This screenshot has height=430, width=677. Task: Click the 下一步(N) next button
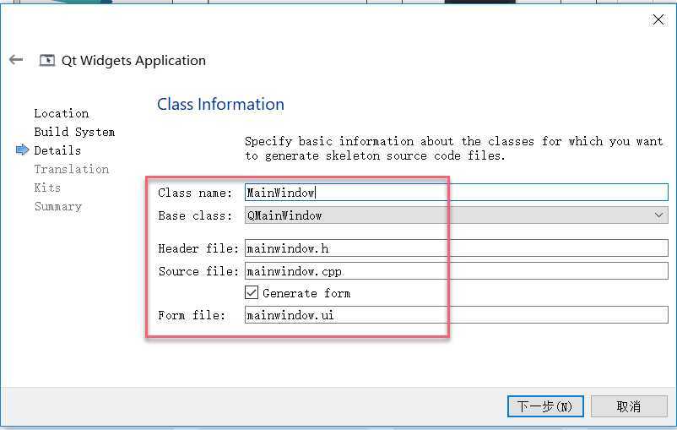tap(545, 406)
